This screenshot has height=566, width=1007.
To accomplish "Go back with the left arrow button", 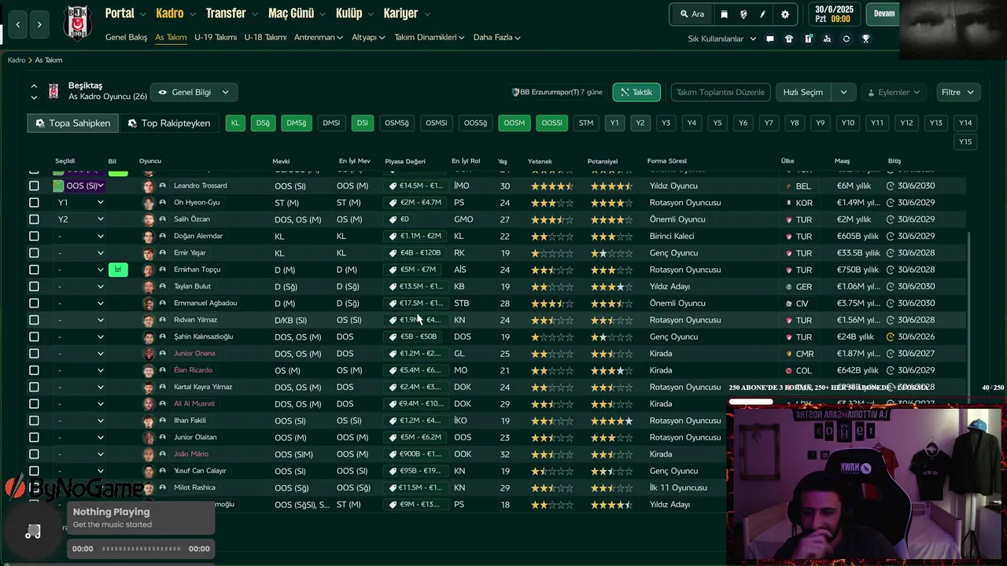I will pos(18,24).
